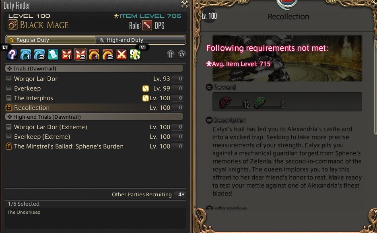The width and height of the screenshot is (377, 233).
Task: Click the sort duties arrows button
Action: pos(171,54)
